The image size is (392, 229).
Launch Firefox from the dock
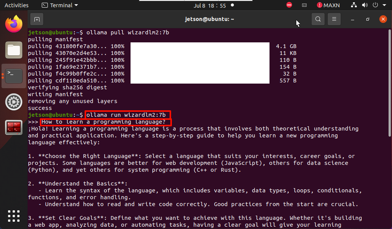coord(14,24)
